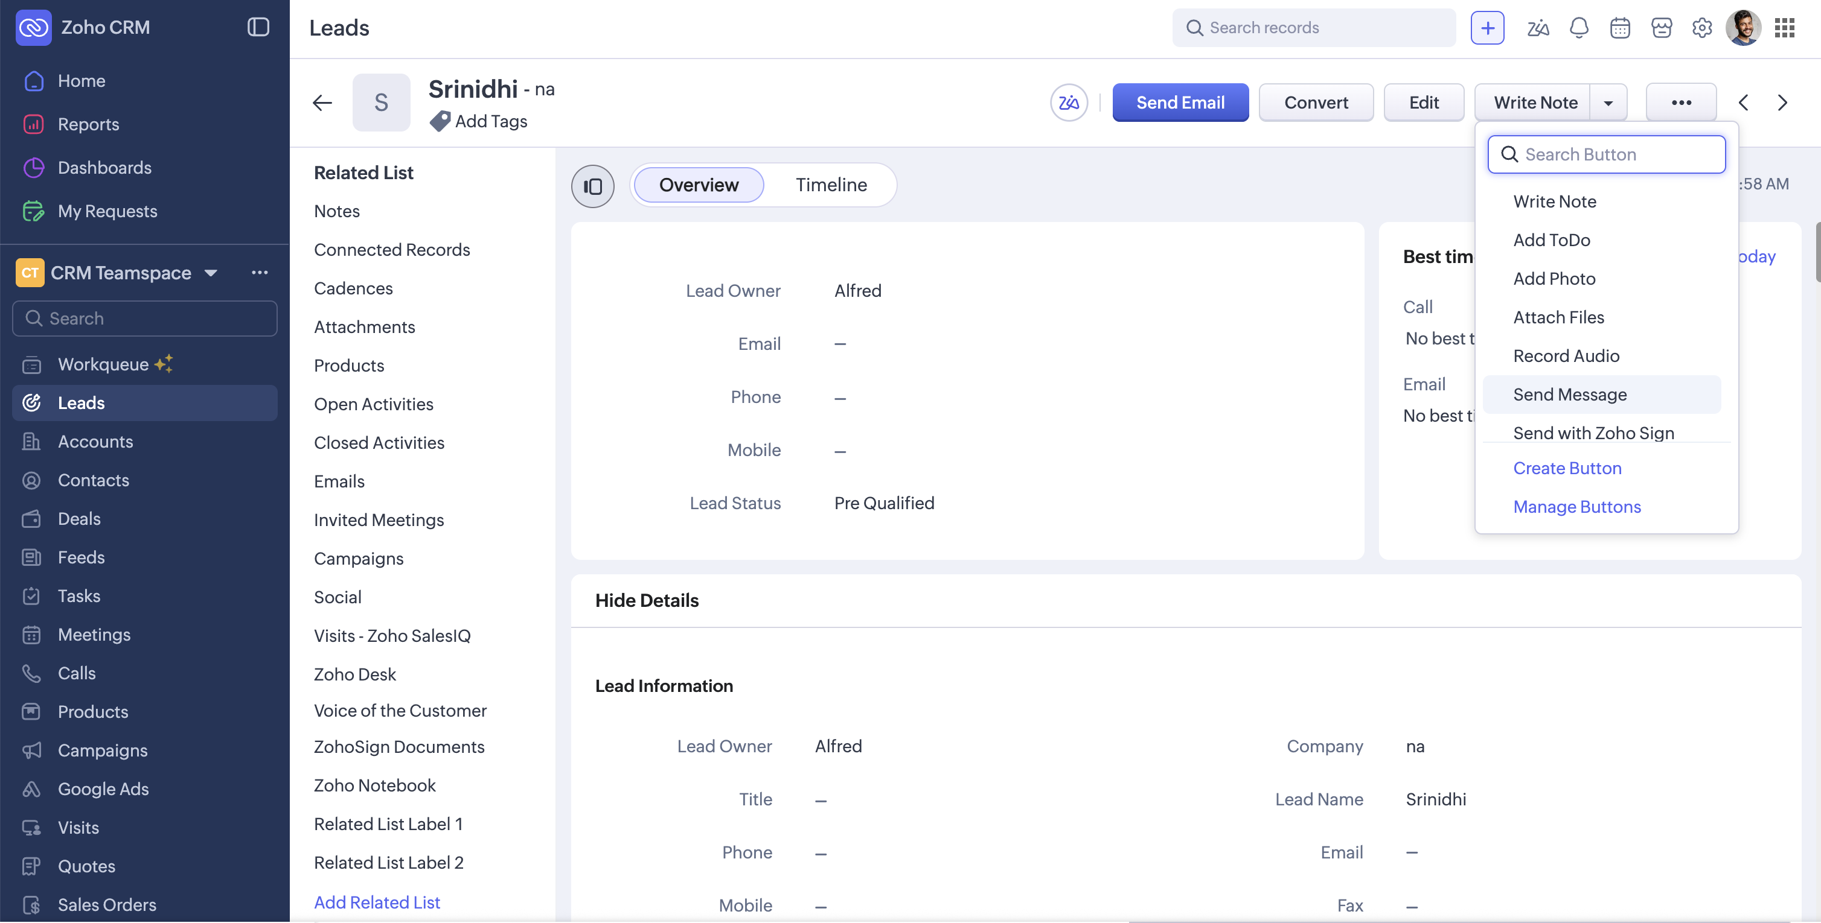Click the Zia assistant icon in top bar
This screenshot has width=1821, height=923.
1538,28
